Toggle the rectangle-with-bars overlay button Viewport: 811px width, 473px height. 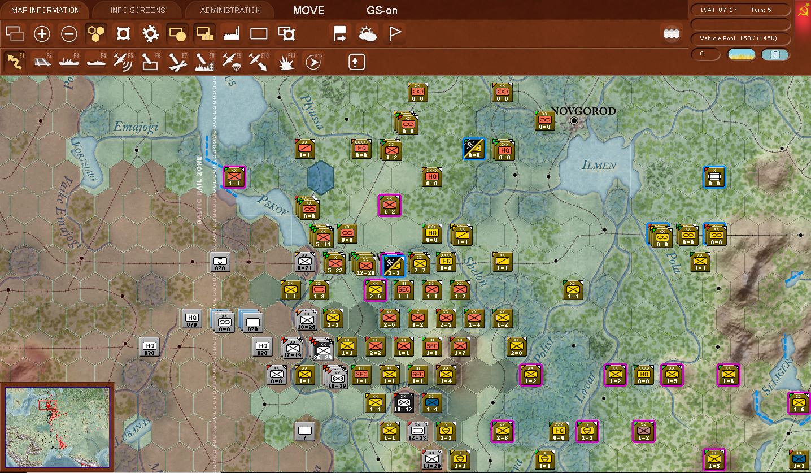click(204, 34)
